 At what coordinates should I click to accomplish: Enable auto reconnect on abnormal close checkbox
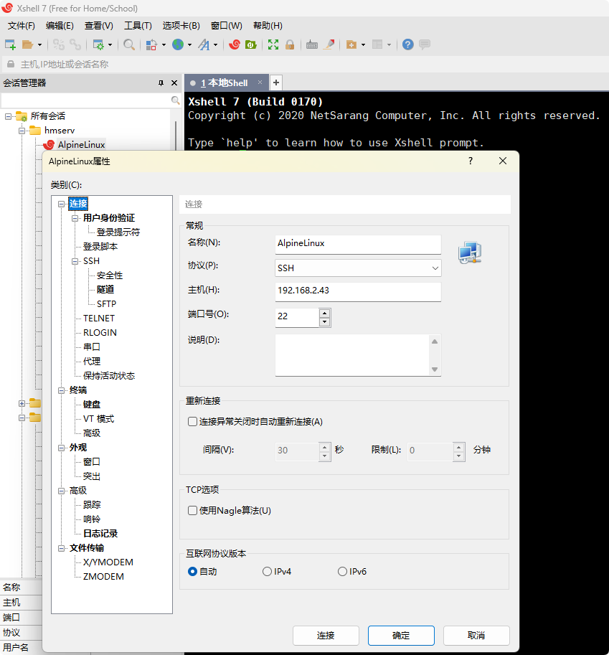pyautogui.click(x=192, y=422)
